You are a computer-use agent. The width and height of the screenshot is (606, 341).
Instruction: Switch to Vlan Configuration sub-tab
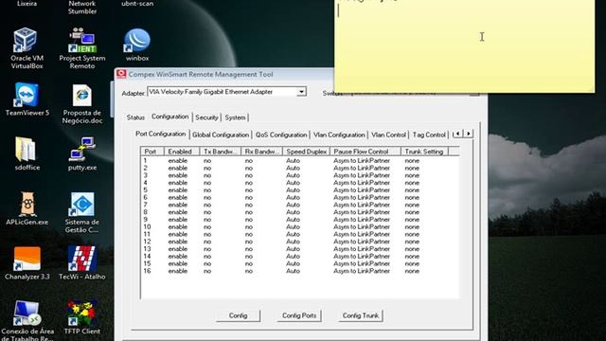(339, 135)
